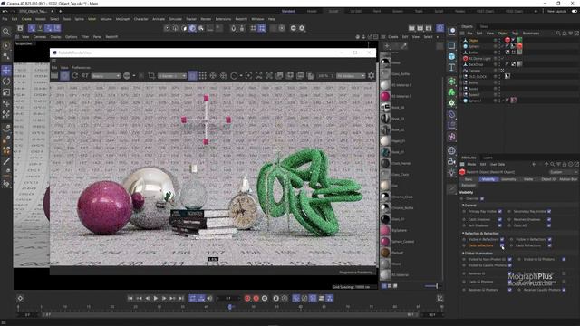Click New Layouts button
580x326 pixels.
pyautogui.click(x=556, y=12)
